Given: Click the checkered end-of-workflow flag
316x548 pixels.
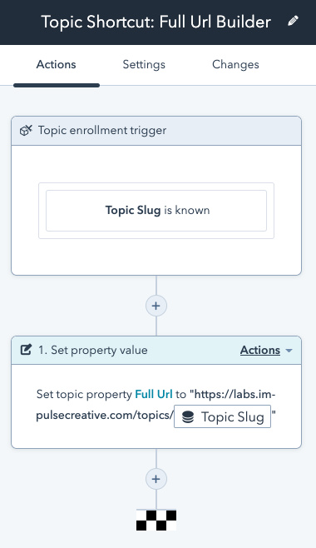Looking at the screenshot, I should coord(156,520).
